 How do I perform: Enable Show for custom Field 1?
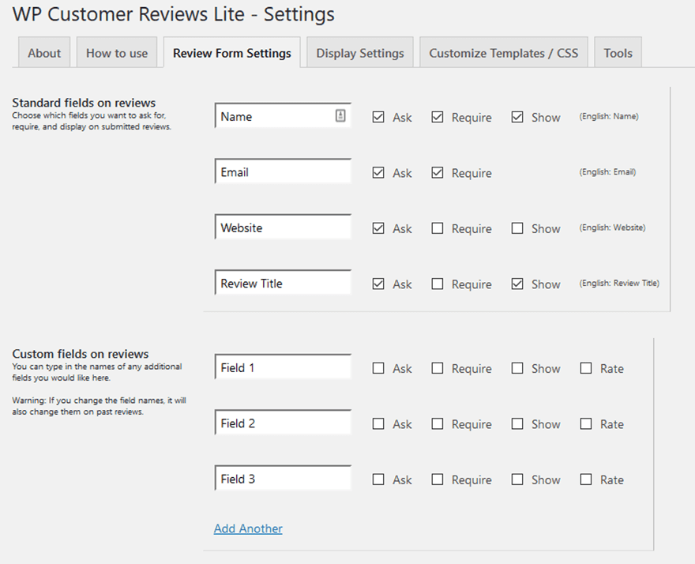(x=517, y=368)
